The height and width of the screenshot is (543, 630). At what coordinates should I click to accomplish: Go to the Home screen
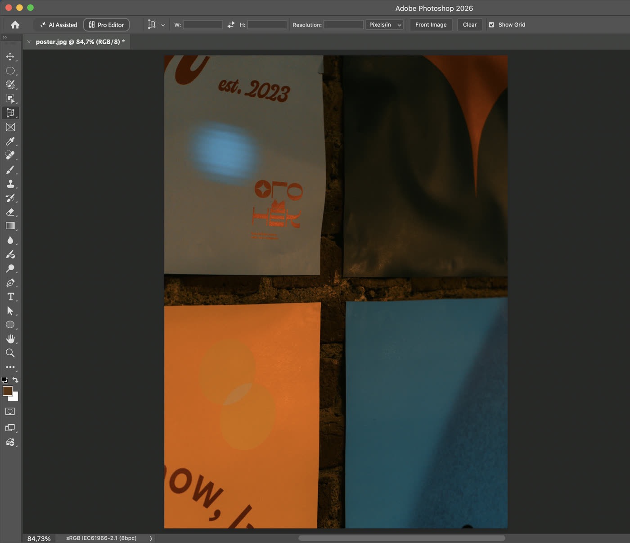15,25
